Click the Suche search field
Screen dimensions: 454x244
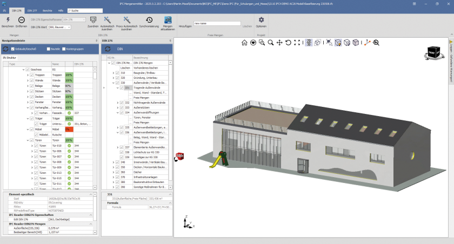[x=85, y=11]
